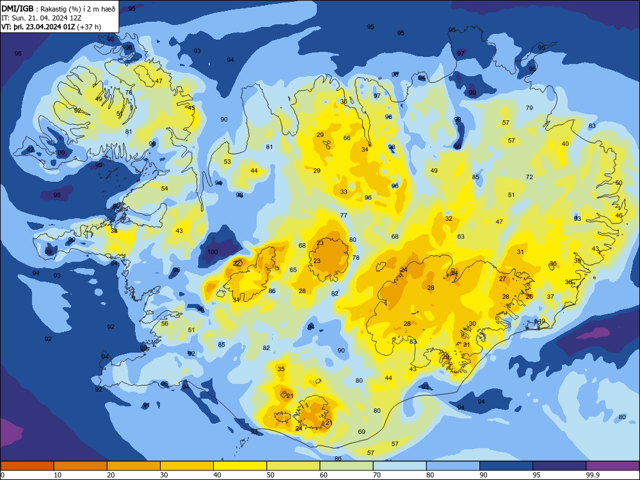Click the 'IT: Sun. 21. 04. 2024 12Z' line
This screenshot has height=480, width=640.
pos(41,18)
